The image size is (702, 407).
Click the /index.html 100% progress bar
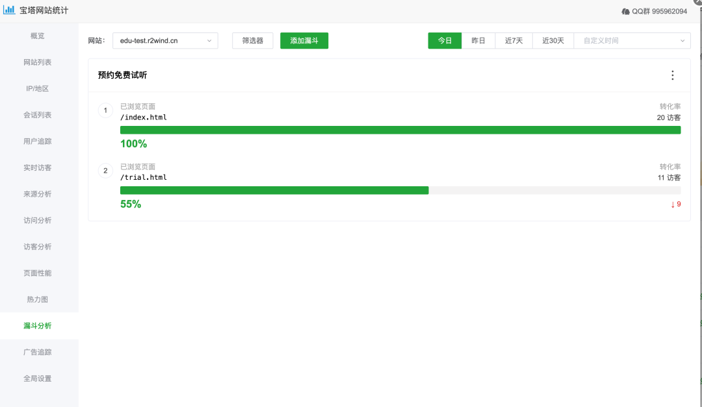(400, 130)
